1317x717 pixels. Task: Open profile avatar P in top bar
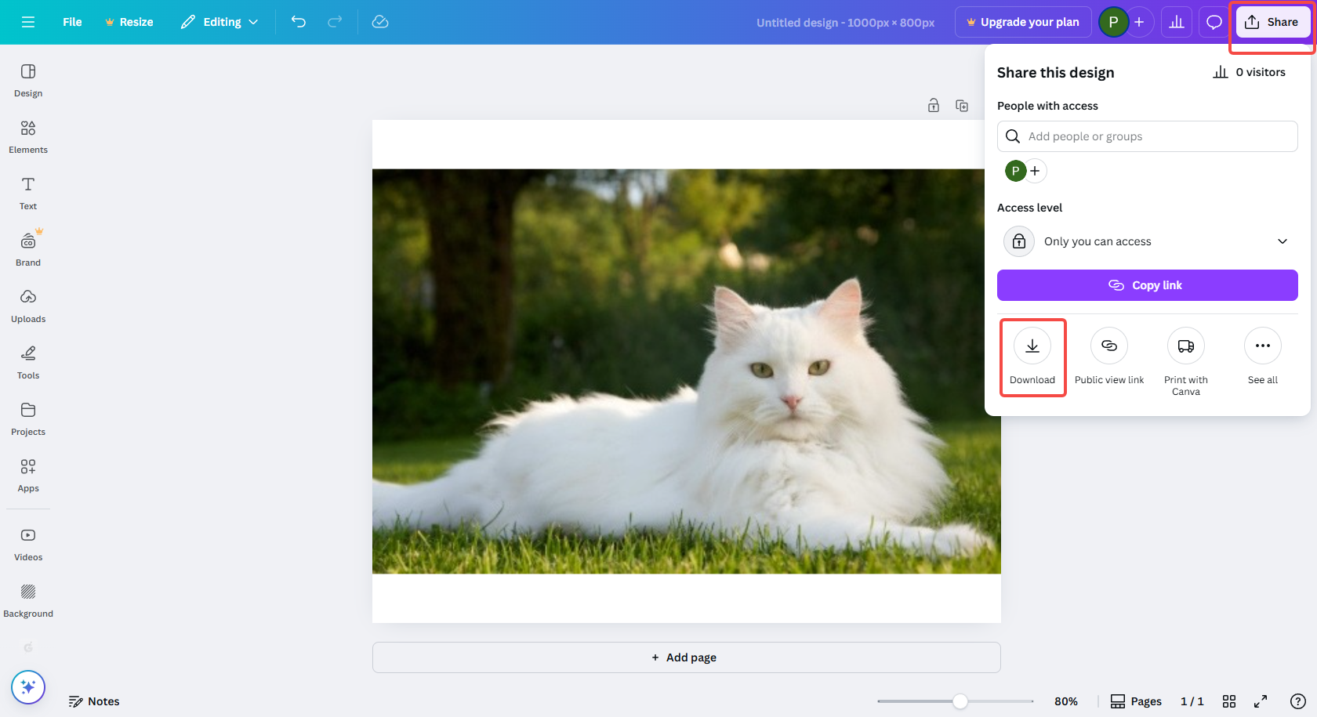1113,22
